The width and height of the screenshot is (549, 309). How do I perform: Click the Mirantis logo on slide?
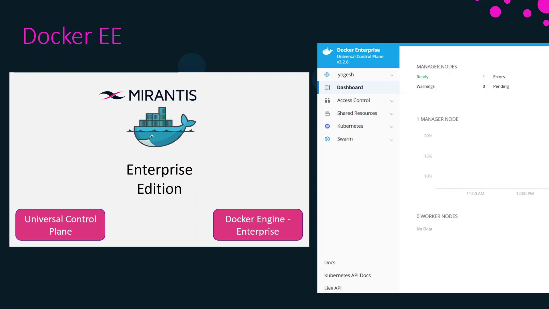click(148, 95)
